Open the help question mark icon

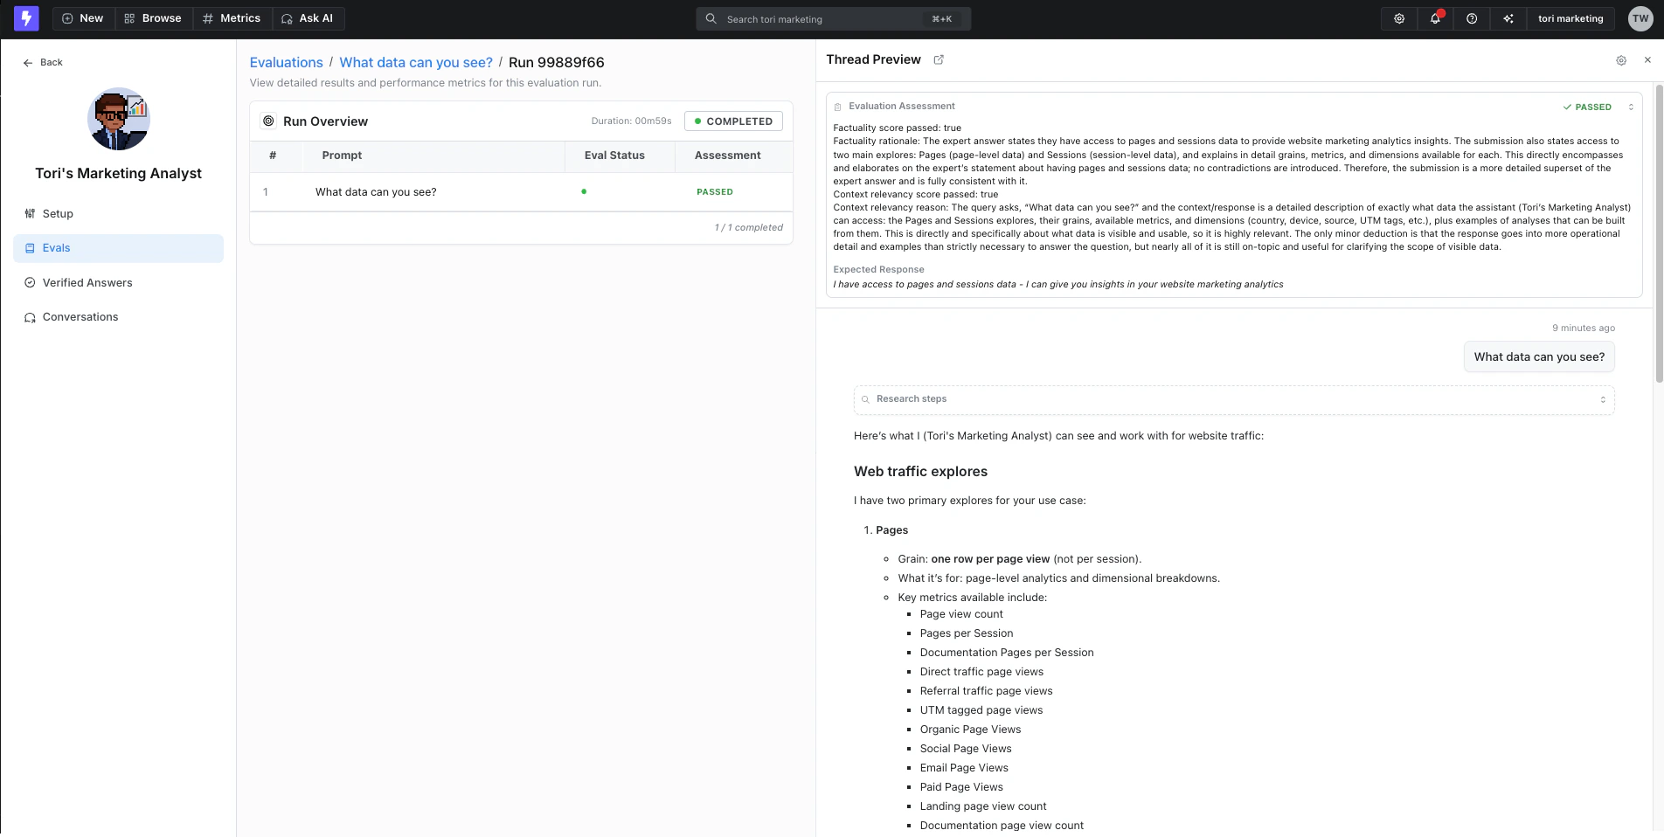[x=1472, y=18]
